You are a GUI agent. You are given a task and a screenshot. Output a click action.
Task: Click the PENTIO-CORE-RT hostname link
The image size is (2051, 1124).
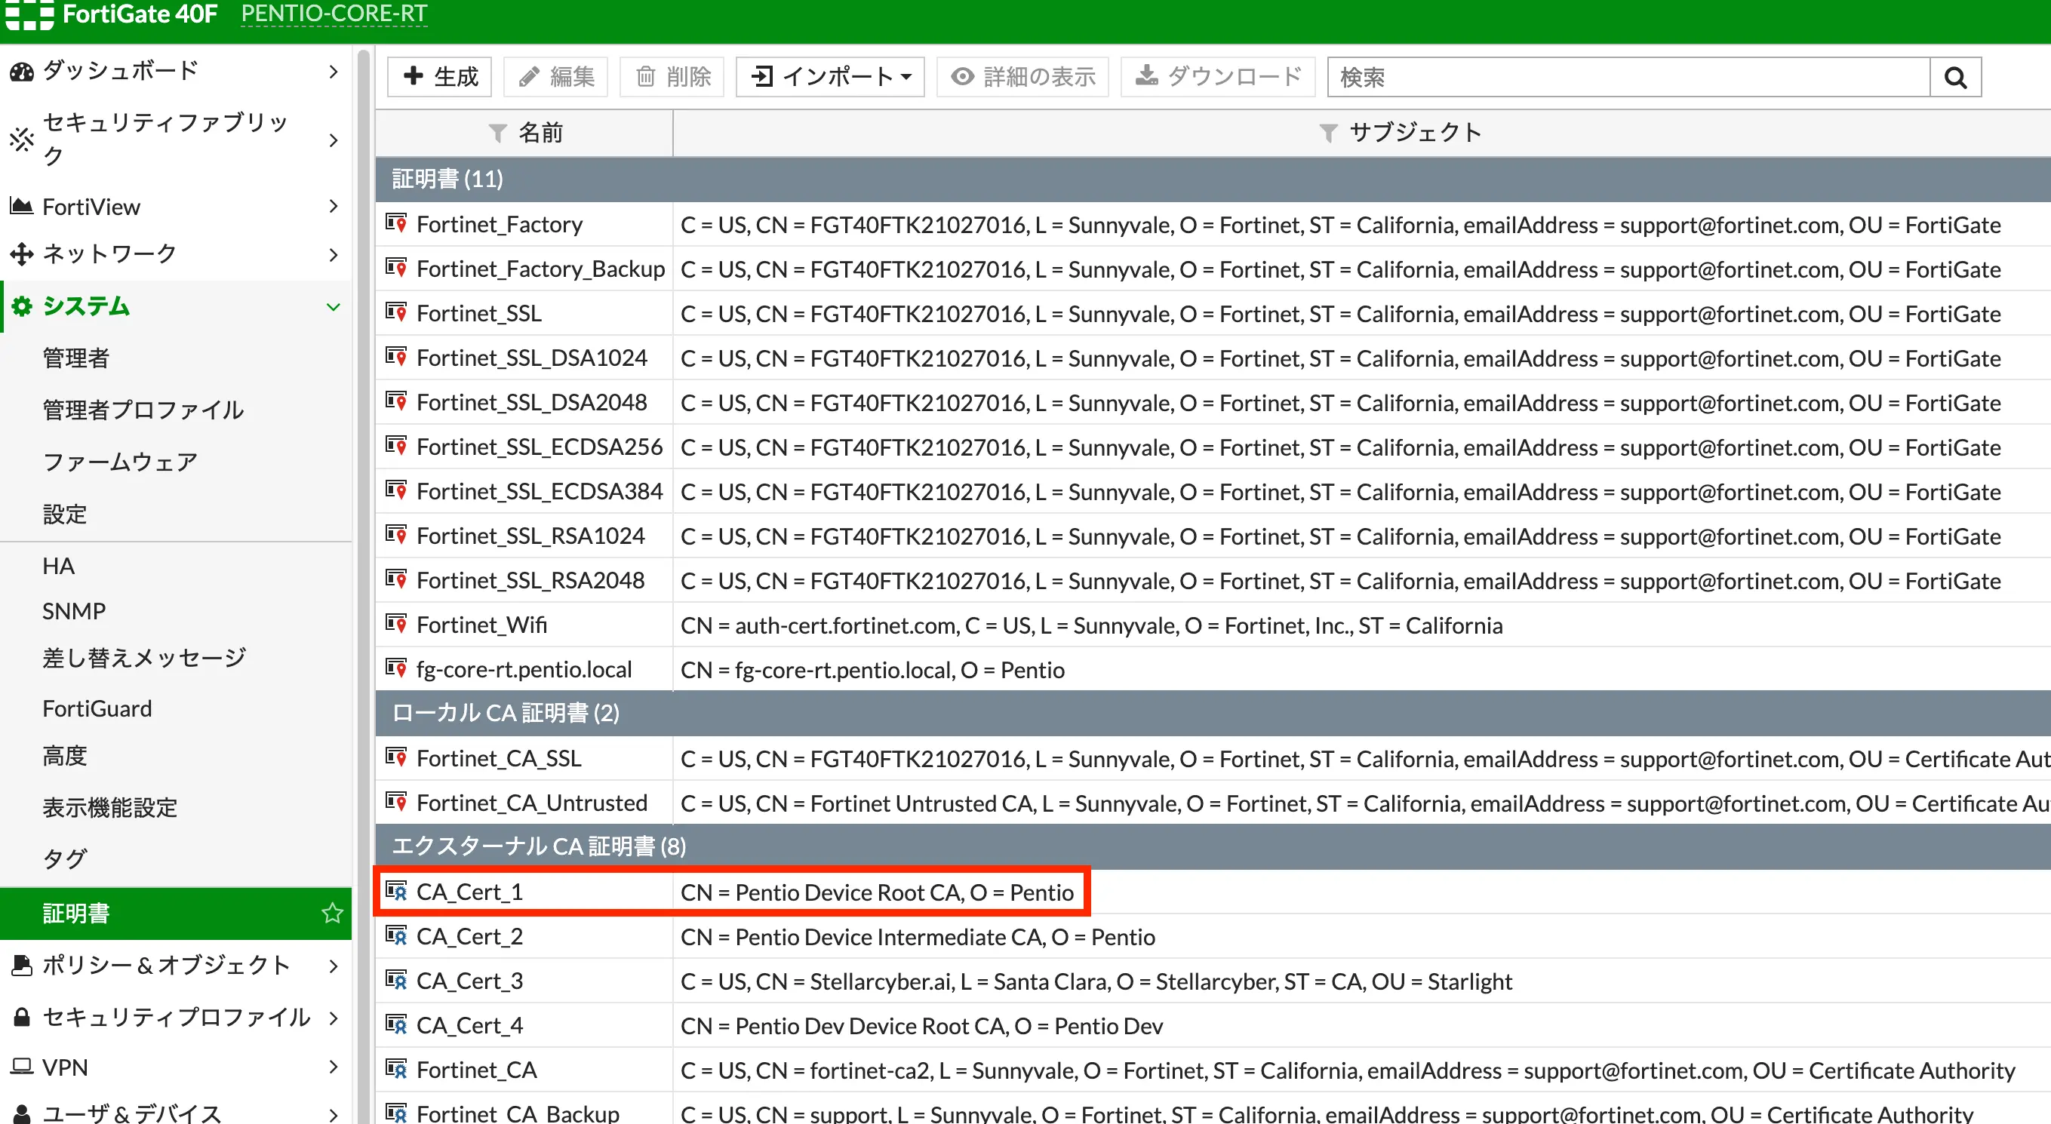point(334,14)
